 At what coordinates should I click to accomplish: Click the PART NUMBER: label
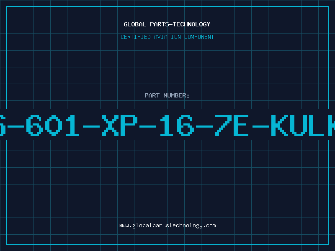click(167, 95)
